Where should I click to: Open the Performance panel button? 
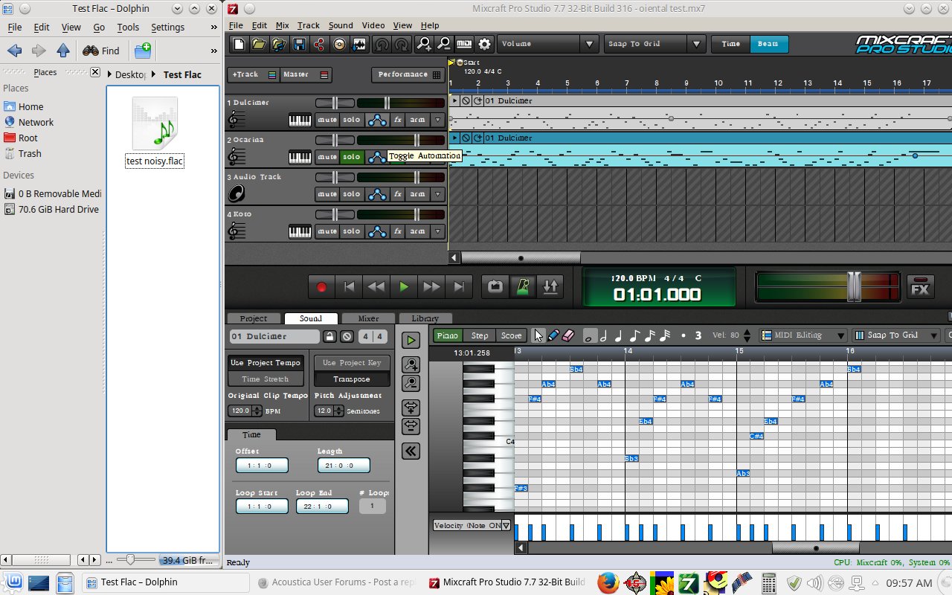(408, 74)
